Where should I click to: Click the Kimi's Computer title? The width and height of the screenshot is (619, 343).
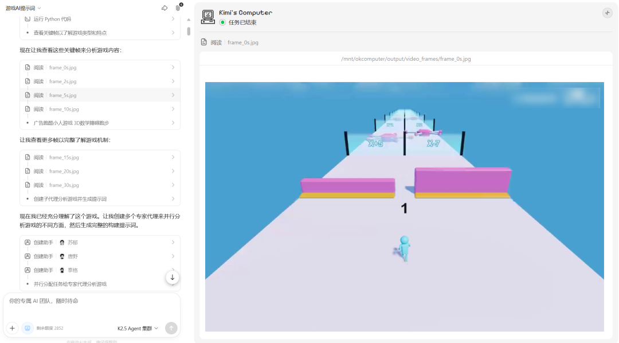click(x=245, y=13)
